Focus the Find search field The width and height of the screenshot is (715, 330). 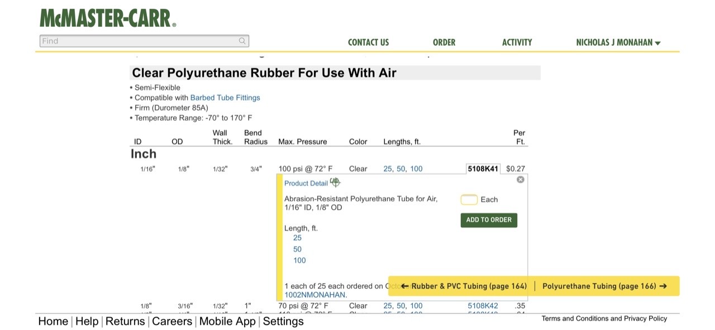point(140,41)
